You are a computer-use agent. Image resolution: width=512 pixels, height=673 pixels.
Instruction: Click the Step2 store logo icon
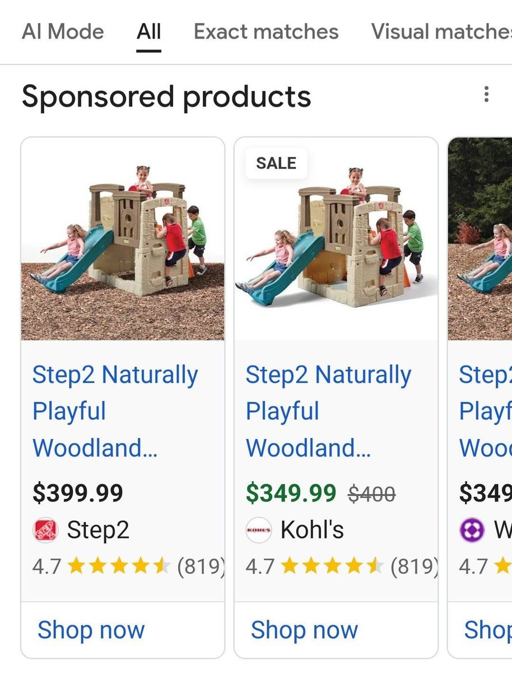pos(45,530)
